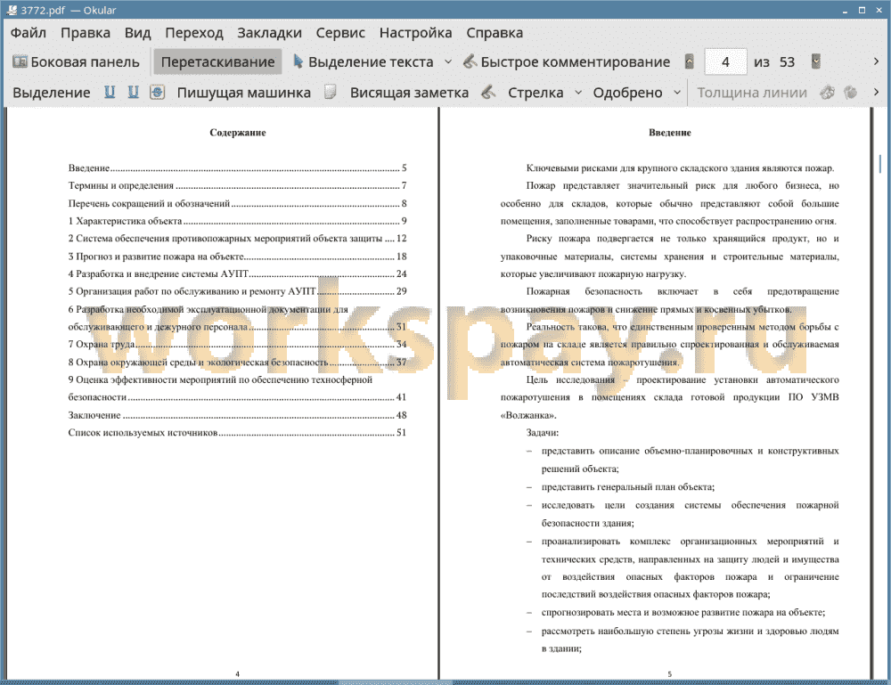Go to previous page arrow icon
891x685 pixels.
(x=690, y=61)
